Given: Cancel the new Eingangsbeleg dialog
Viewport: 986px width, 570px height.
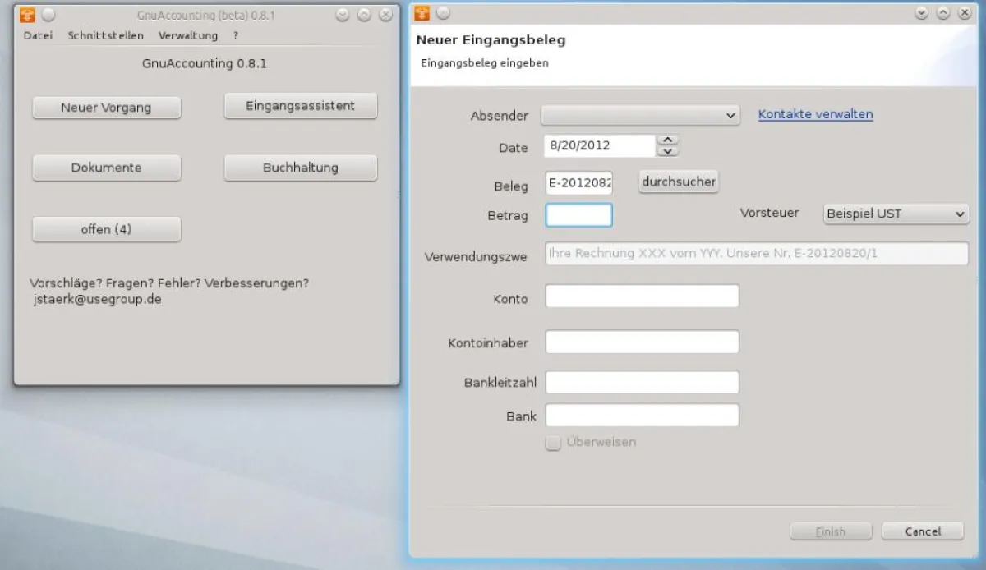Looking at the screenshot, I should click(923, 531).
